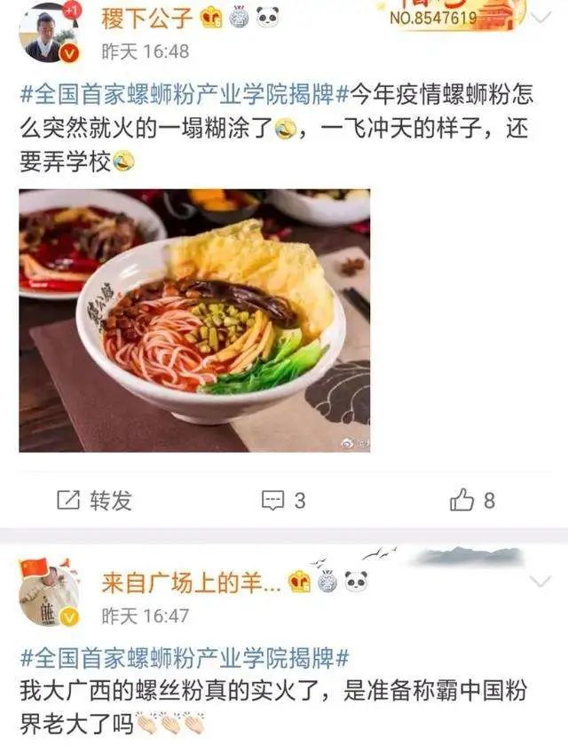This screenshot has width=568, height=753.
Task: Expand the second post's options chevron
Action: point(540,581)
